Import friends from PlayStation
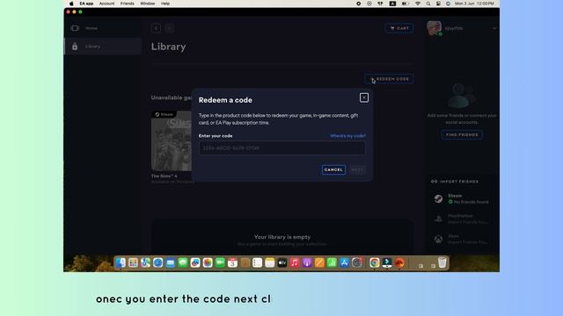This screenshot has width=563, height=316. coord(462,219)
